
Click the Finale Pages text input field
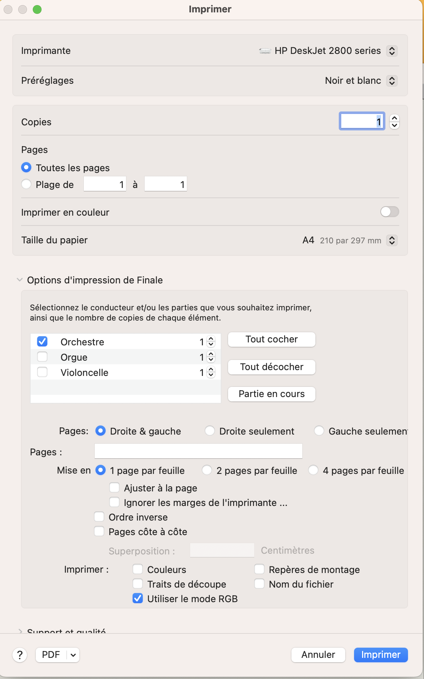pos(198,451)
